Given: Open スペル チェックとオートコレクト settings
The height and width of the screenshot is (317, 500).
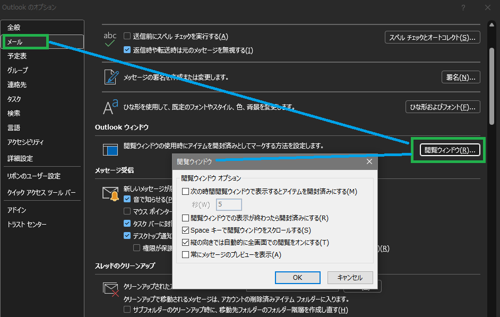Looking at the screenshot, I should [433, 37].
